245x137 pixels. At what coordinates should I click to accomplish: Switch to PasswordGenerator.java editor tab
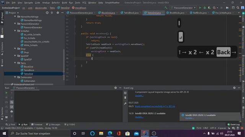click(81, 13)
